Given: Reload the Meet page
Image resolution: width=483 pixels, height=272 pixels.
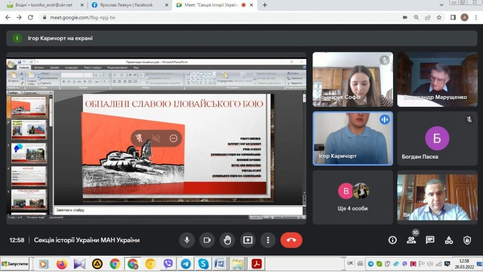Looking at the screenshot, I should coord(31,17).
